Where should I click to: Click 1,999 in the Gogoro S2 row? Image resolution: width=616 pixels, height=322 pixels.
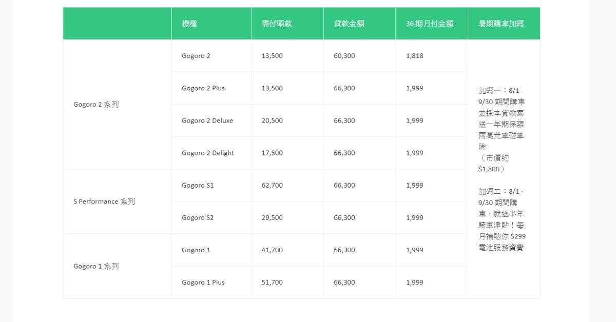(x=415, y=217)
